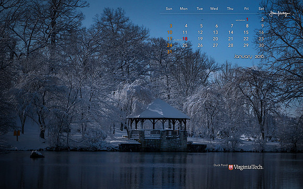303x189 pixels.
Task: Select date 26 in the calendar
Action: [200, 45]
